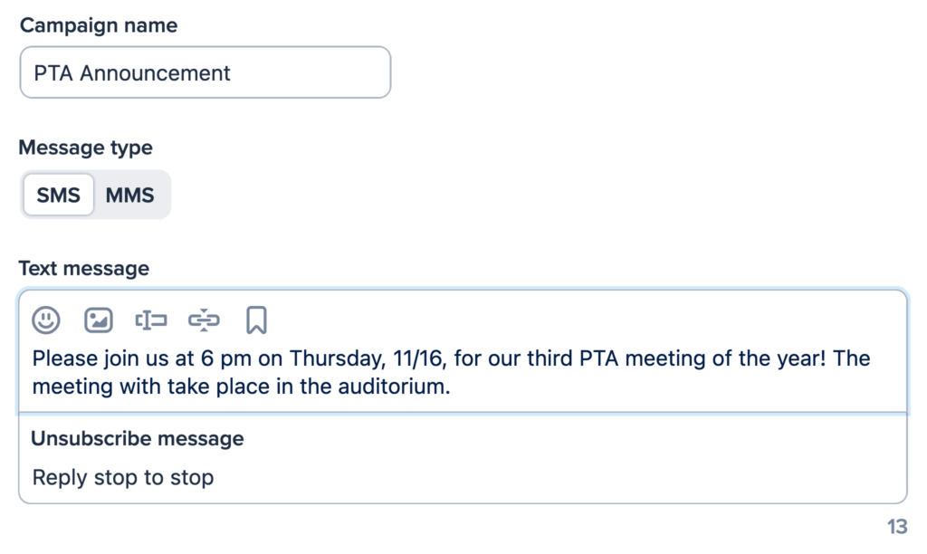Image resolution: width=927 pixels, height=554 pixels.
Task: Click the character counter showing 13
Action: [x=896, y=527]
